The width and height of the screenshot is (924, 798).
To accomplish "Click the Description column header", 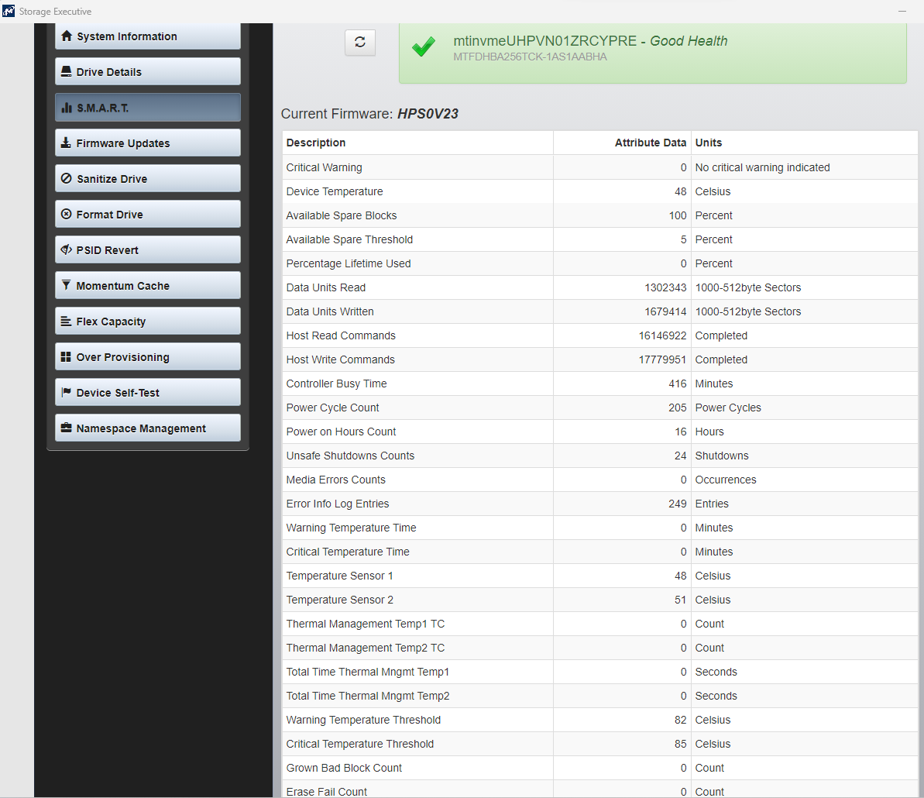I will pos(316,143).
